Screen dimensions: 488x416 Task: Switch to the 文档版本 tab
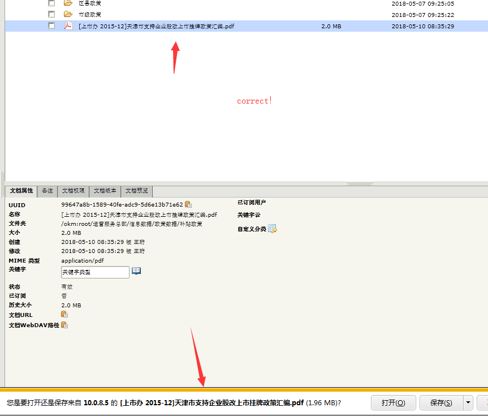pos(105,191)
